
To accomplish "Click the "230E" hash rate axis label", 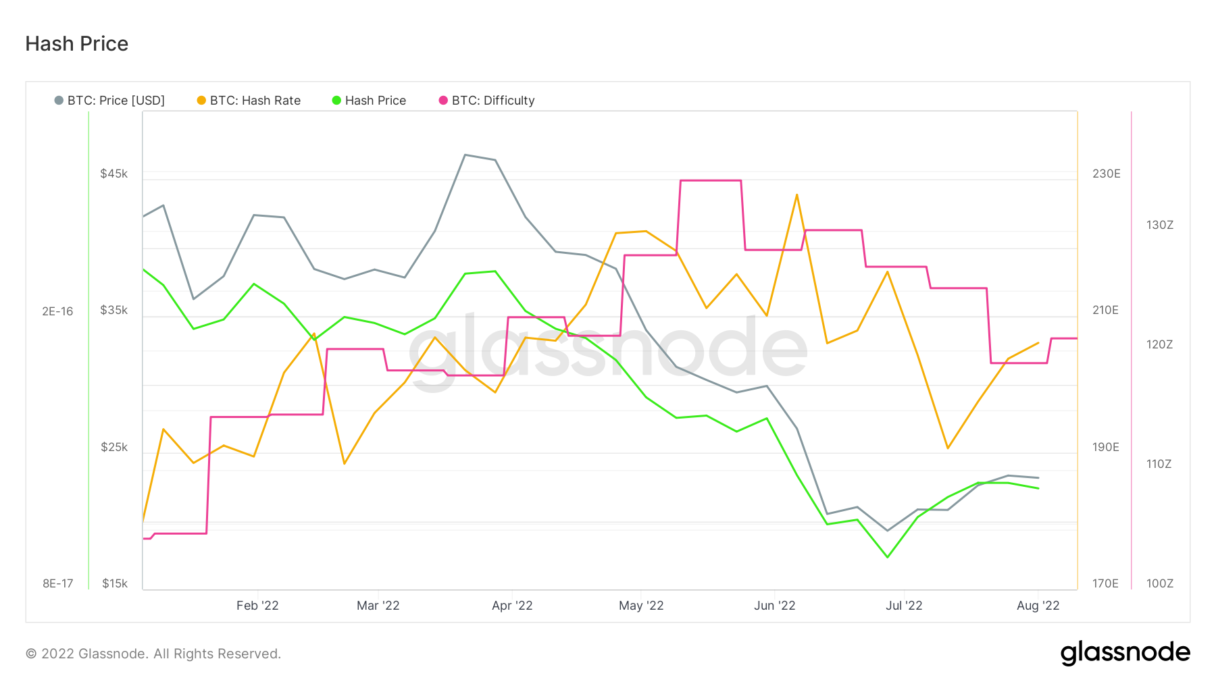I will [x=1106, y=174].
